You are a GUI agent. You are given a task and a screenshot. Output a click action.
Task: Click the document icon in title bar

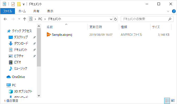pos(4,4)
